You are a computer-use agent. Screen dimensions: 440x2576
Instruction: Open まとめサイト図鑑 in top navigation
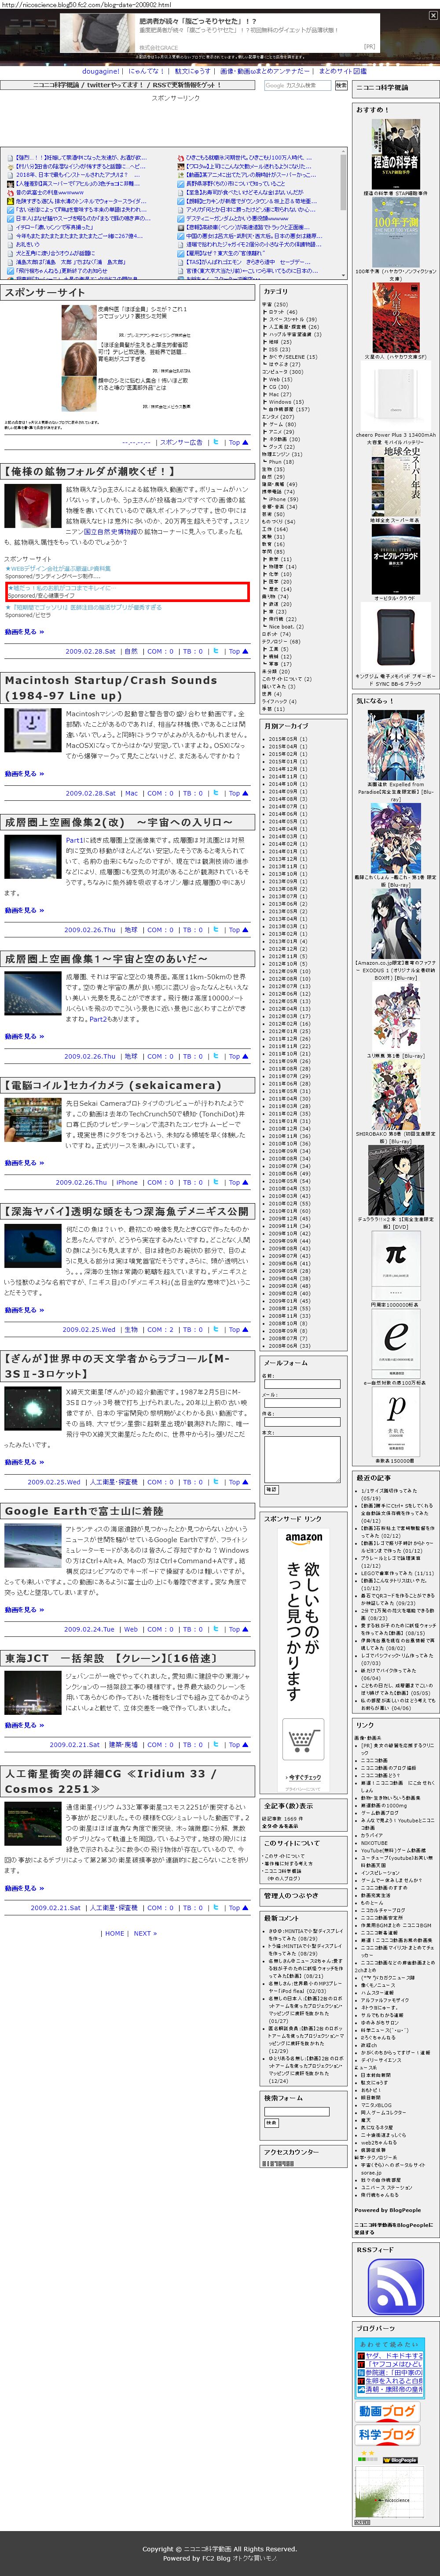tap(342, 71)
